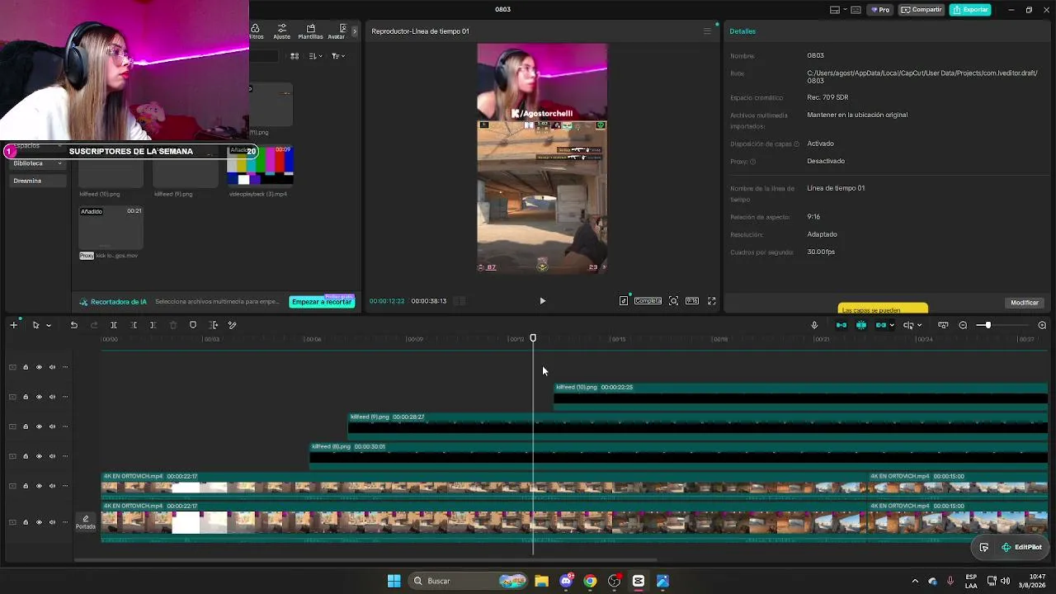The height and width of the screenshot is (594, 1056).
Task: Click the Compartir button
Action: click(x=922, y=10)
